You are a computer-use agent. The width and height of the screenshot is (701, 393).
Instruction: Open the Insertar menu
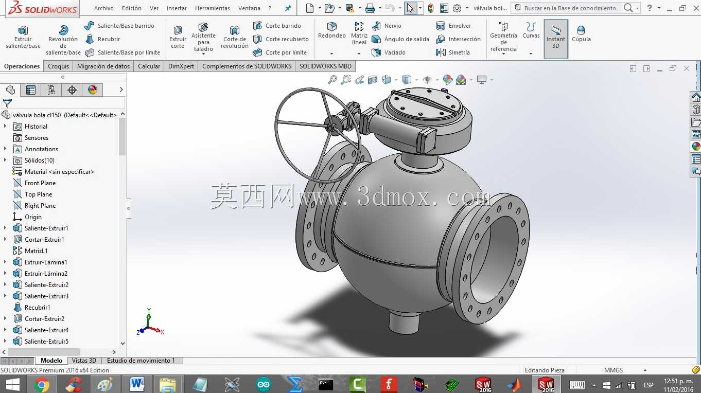pyautogui.click(x=177, y=8)
